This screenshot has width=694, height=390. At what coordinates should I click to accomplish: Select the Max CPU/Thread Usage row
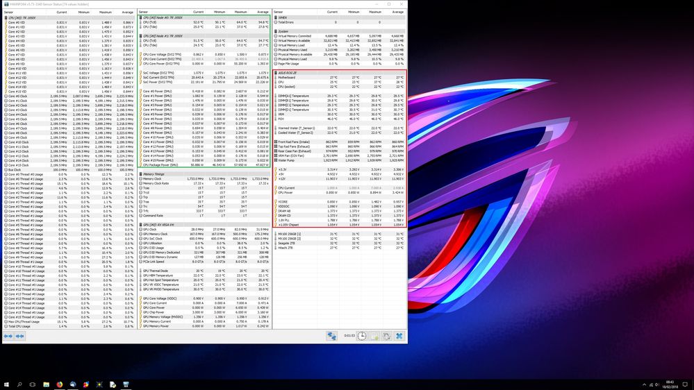[69, 321]
